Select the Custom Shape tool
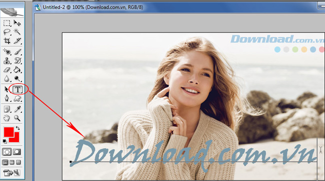This screenshot has height=181, width=325. pos(17,98)
